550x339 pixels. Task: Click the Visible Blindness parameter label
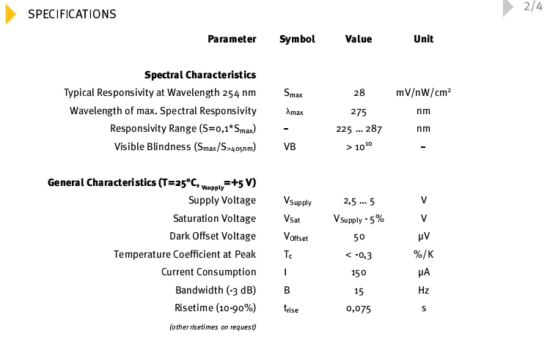[x=186, y=146]
